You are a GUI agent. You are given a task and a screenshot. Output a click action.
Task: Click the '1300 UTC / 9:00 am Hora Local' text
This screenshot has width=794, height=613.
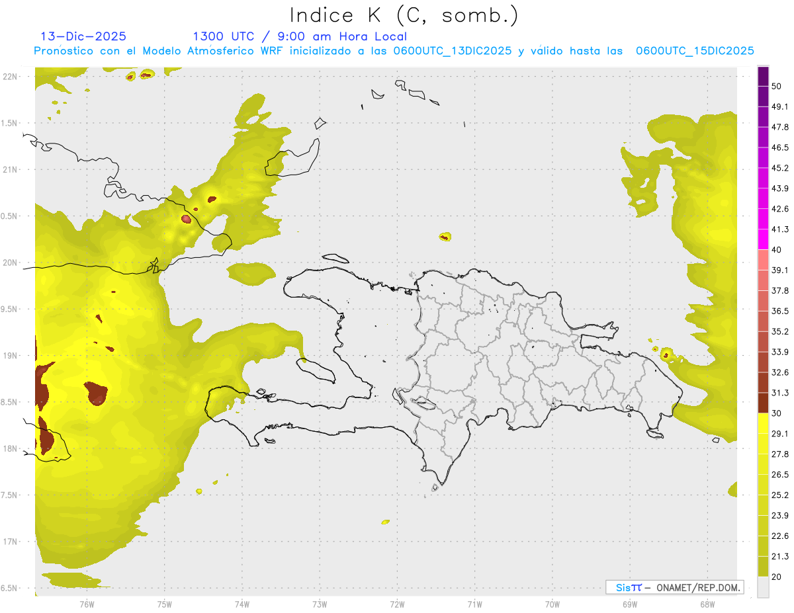[x=299, y=36]
